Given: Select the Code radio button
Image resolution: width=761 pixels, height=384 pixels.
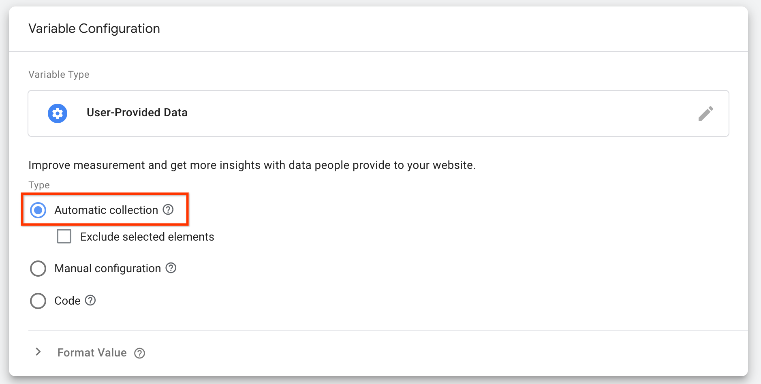Looking at the screenshot, I should coord(38,301).
